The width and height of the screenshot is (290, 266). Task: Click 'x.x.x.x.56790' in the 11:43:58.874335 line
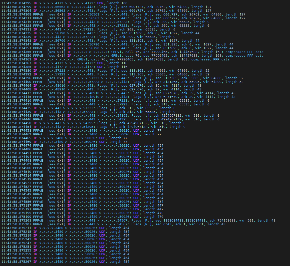[52, 33]
